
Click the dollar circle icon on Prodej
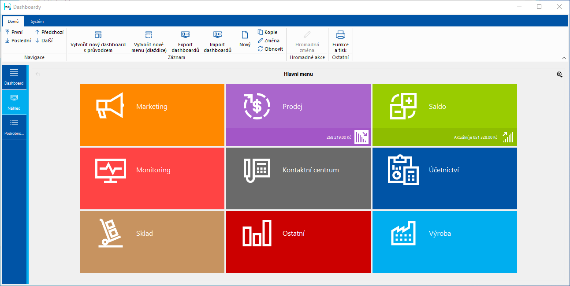[257, 106]
